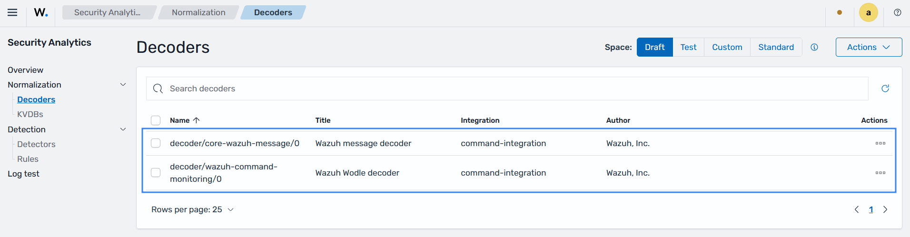Image resolution: width=910 pixels, height=237 pixels.
Task: Click the Title column header
Action: click(x=323, y=120)
